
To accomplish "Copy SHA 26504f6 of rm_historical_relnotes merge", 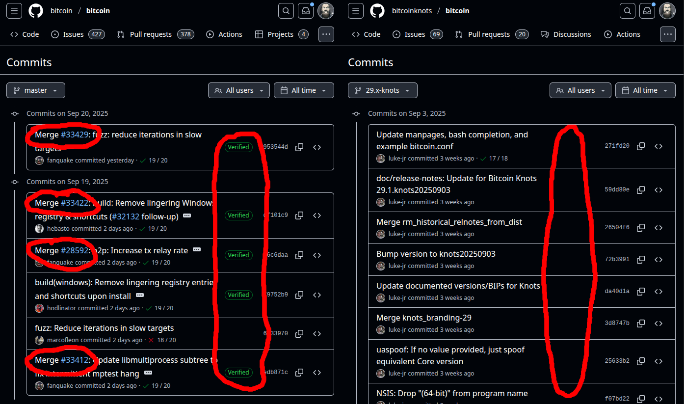I will point(641,228).
